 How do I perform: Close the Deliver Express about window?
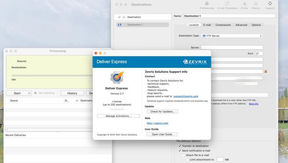96,53
